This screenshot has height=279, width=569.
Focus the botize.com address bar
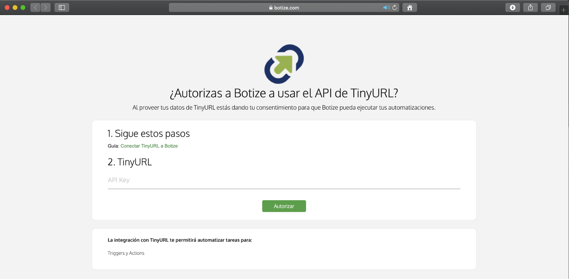tap(284, 7)
